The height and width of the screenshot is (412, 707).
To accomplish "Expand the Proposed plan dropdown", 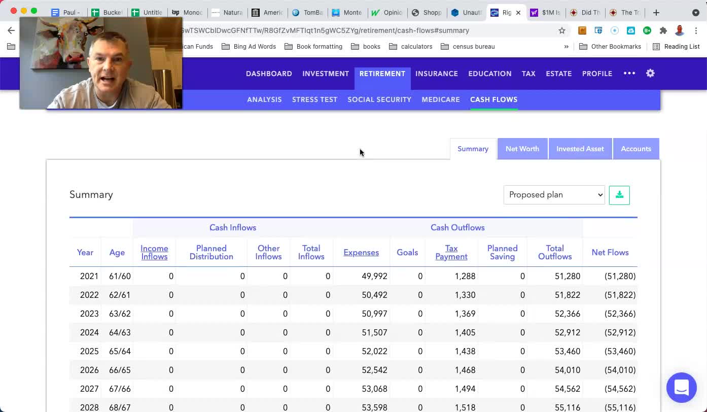I will click(554, 195).
